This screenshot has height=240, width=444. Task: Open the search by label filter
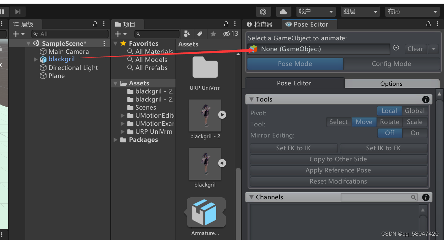[x=200, y=34]
